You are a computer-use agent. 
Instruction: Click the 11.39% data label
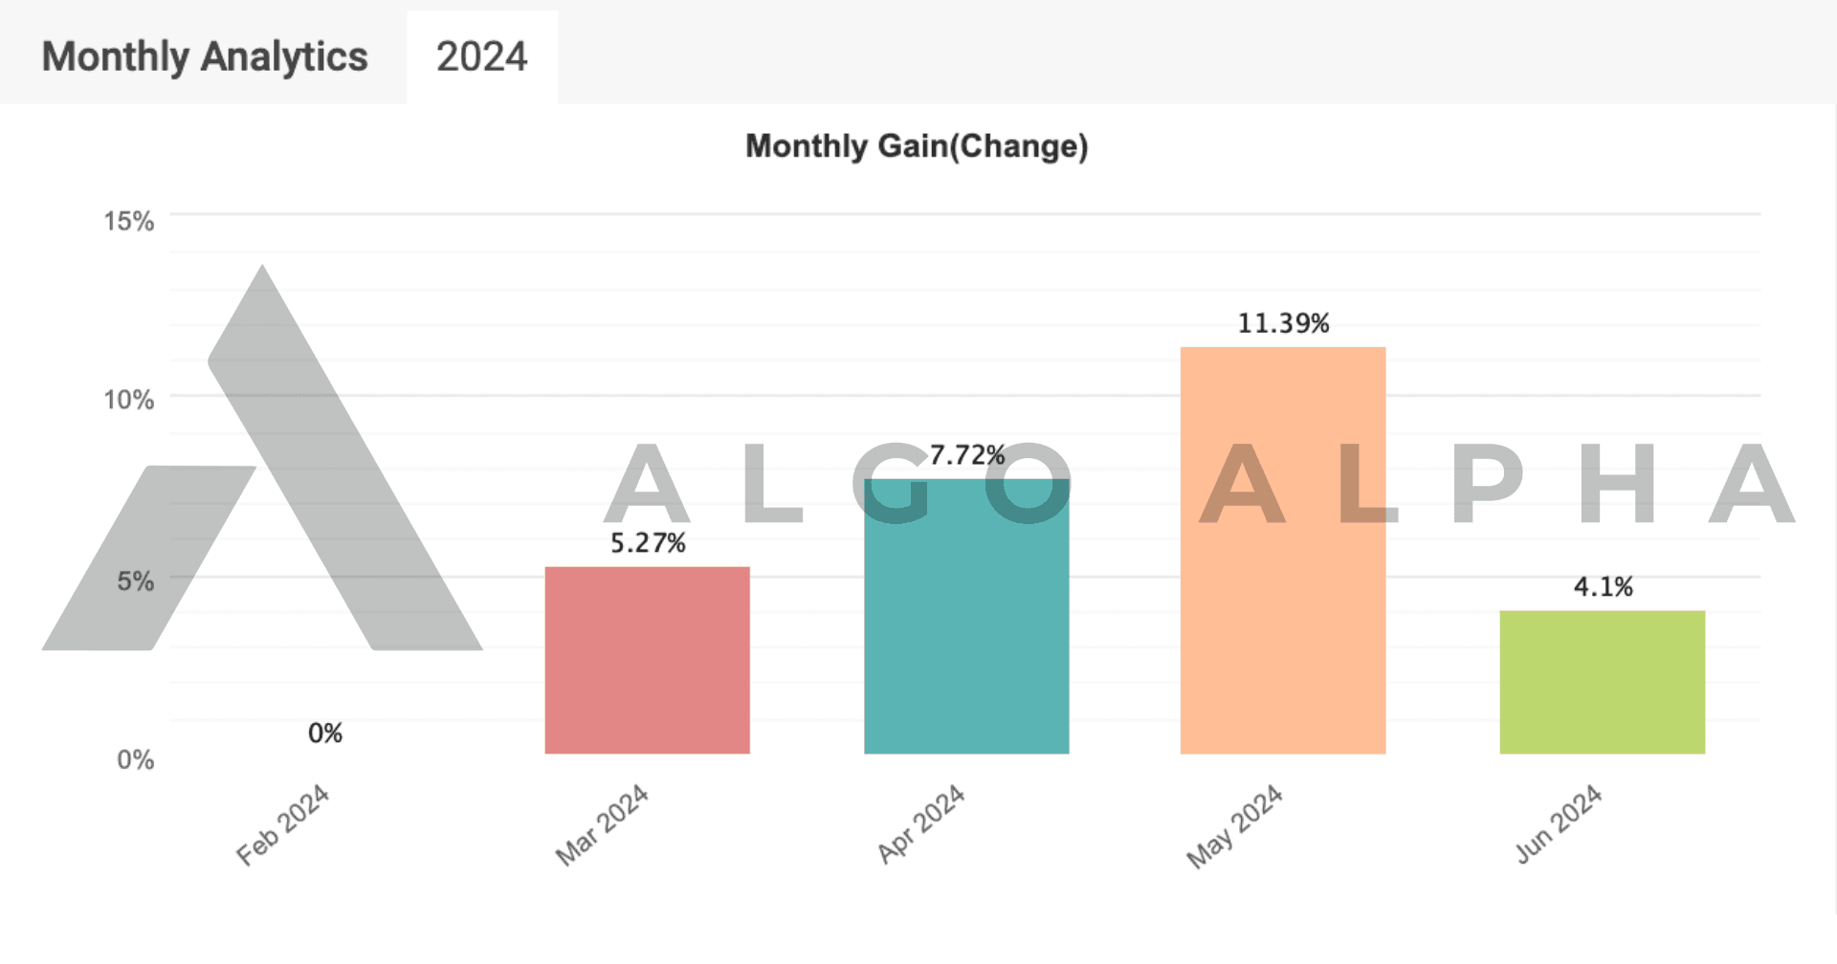pyautogui.click(x=1282, y=323)
